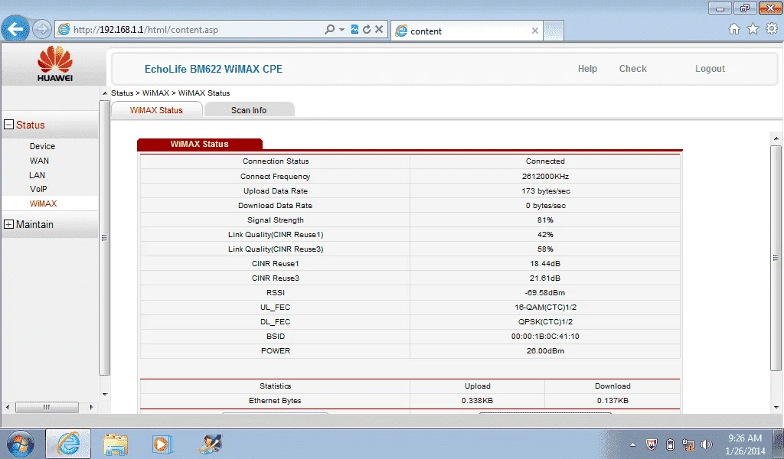Click sidebar horizontal scrollbar thumb
784x459 pixels.
[47, 407]
